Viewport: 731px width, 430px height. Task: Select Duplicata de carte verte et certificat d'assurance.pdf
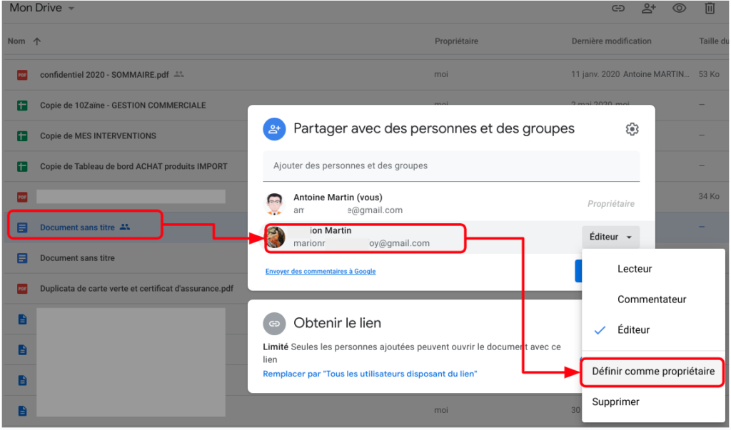click(x=136, y=288)
